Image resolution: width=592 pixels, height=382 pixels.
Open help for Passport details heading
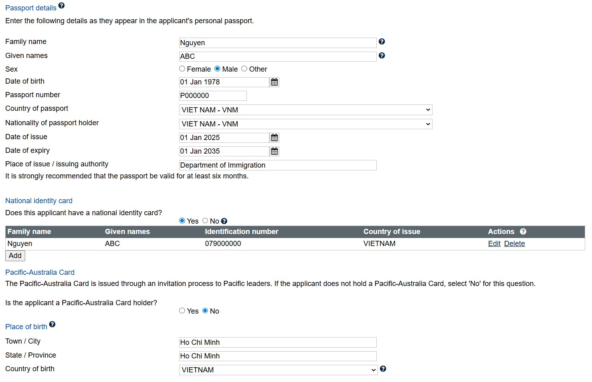click(x=61, y=6)
